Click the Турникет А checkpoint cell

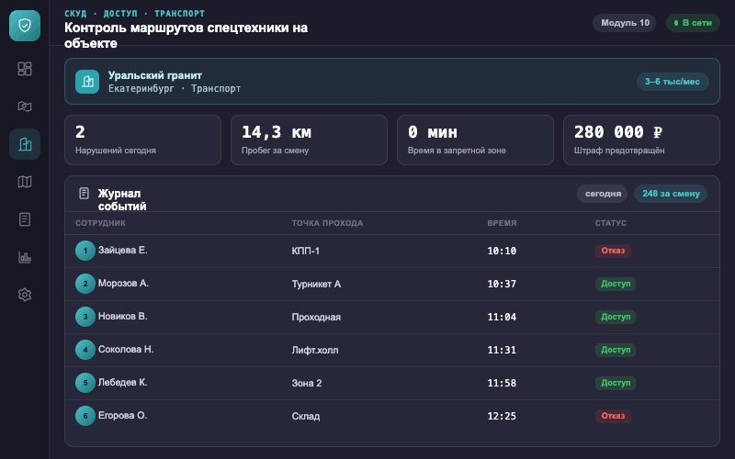[316, 284]
